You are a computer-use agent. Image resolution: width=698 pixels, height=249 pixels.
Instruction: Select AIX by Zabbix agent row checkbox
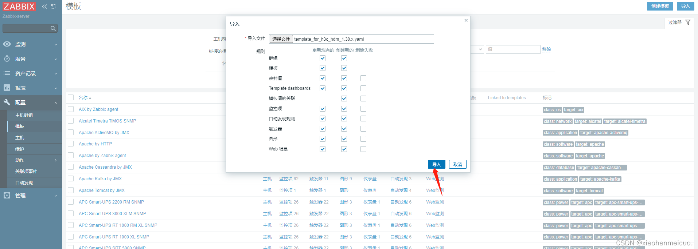click(x=71, y=109)
